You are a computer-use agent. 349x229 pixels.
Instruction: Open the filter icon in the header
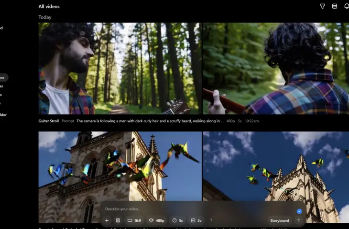(x=322, y=6)
